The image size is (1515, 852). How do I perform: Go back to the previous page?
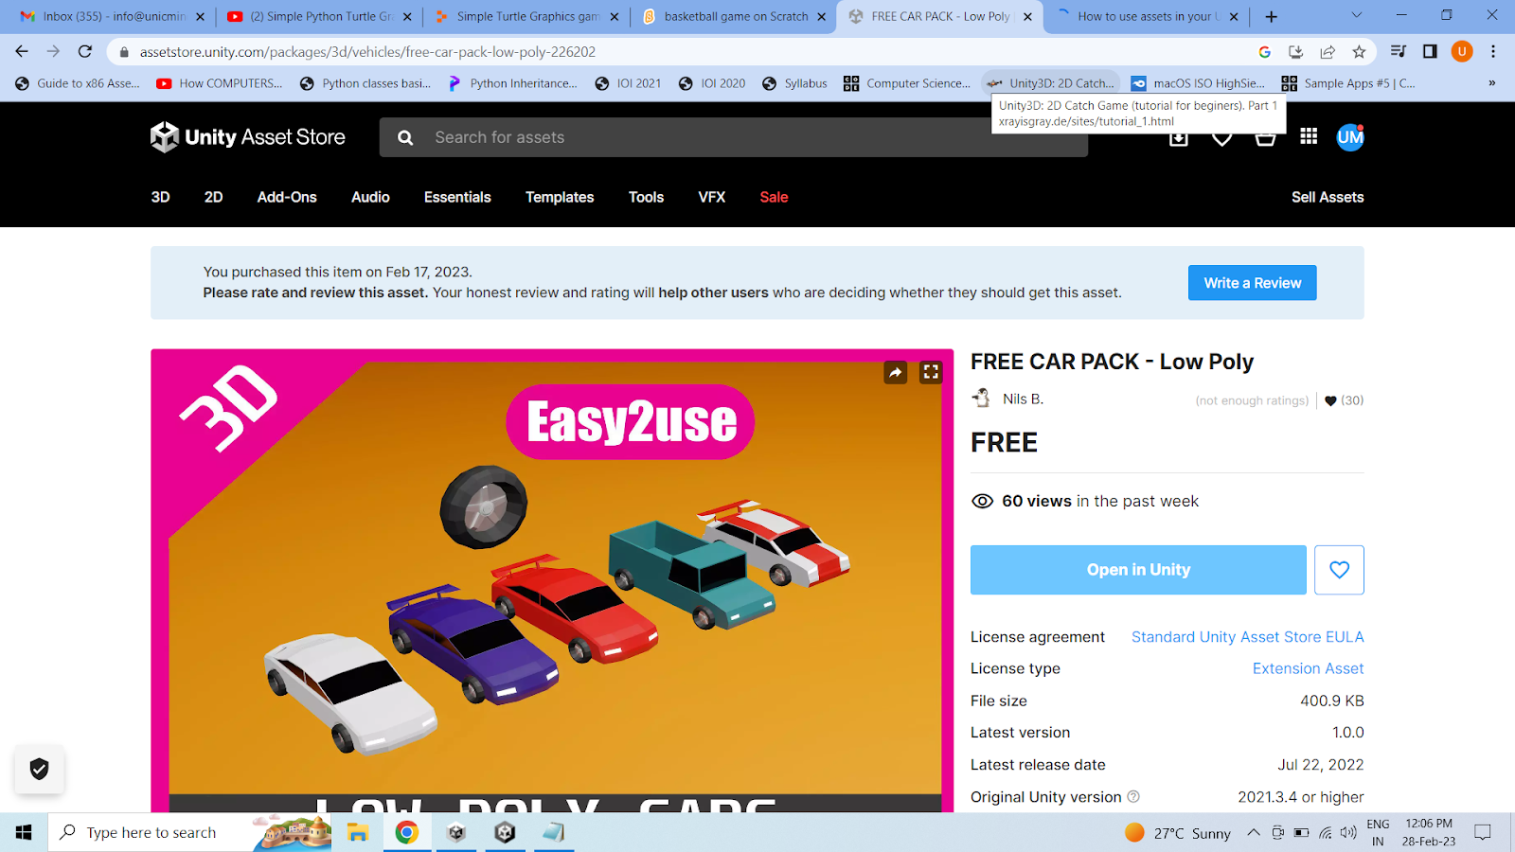(x=22, y=51)
